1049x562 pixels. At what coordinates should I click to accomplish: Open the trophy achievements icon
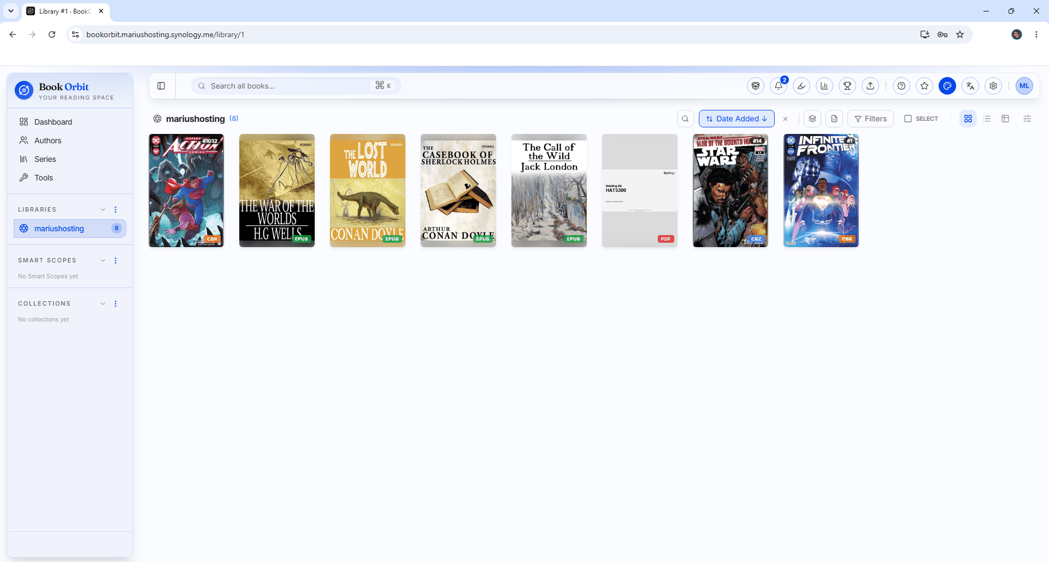847,86
